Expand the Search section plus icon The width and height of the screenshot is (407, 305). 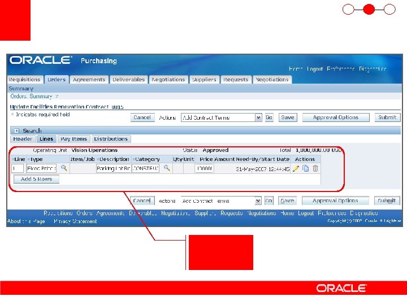point(16,130)
